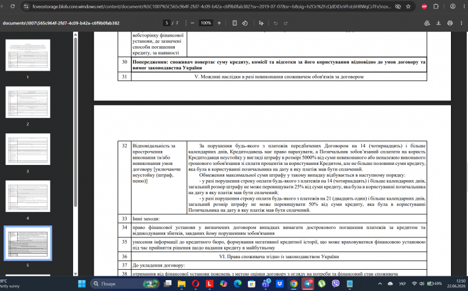The width and height of the screenshot is (468, 291).
Task: Zoom out the PDF with minus button
Action: tap(192, 23)
